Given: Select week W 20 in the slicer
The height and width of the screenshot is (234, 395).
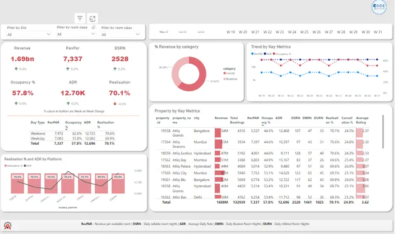Looking at the screenshot, I should pyautogui.click(x=243, y=32).
